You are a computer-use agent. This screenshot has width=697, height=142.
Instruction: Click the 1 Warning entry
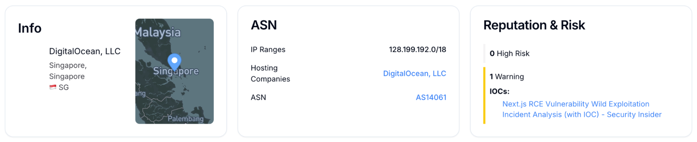click(x=507, y=77)
